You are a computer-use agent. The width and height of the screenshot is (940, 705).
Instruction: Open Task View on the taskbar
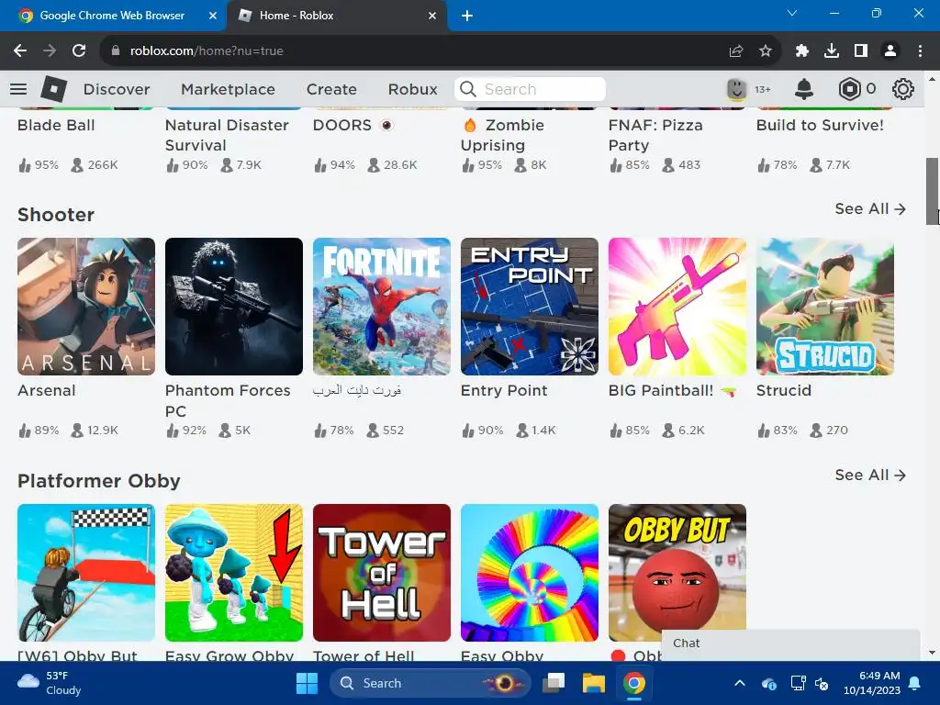click(554, 683)
